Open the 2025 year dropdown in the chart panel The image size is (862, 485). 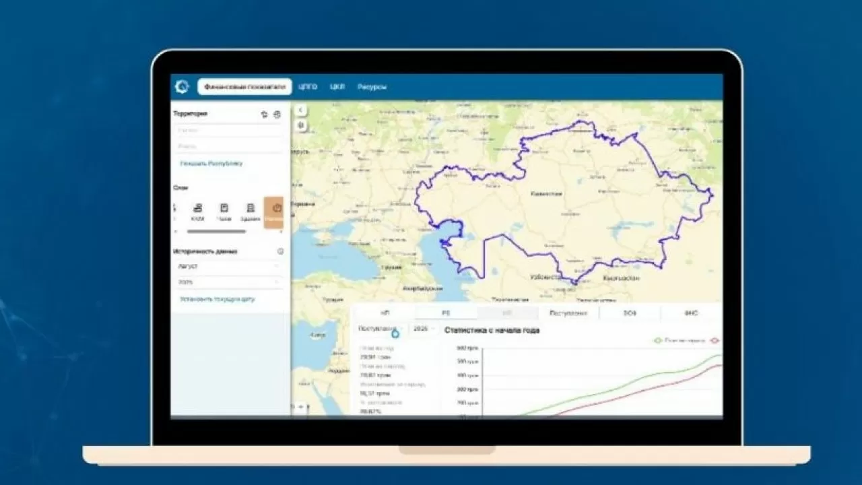click(424, 329)
